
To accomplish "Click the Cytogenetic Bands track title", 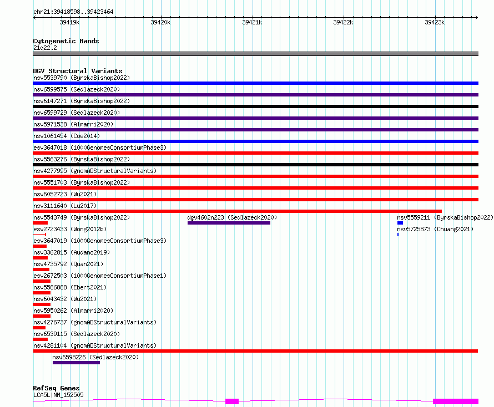I will [x=66, y=41].
